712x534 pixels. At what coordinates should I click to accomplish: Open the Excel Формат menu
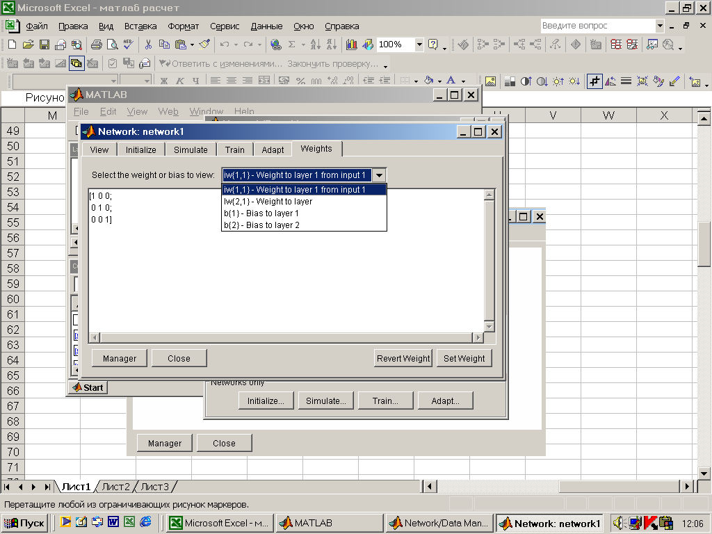pos(183,26)
